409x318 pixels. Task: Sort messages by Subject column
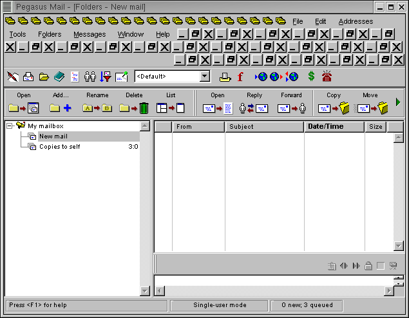coord(264,127)
